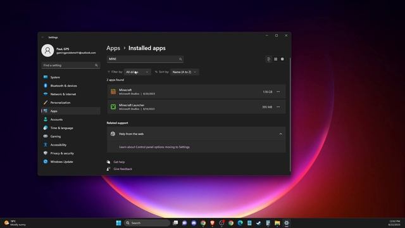405x228 pixels.
Task: Open Task View from taskbar
Action: (x=175, y=223)
